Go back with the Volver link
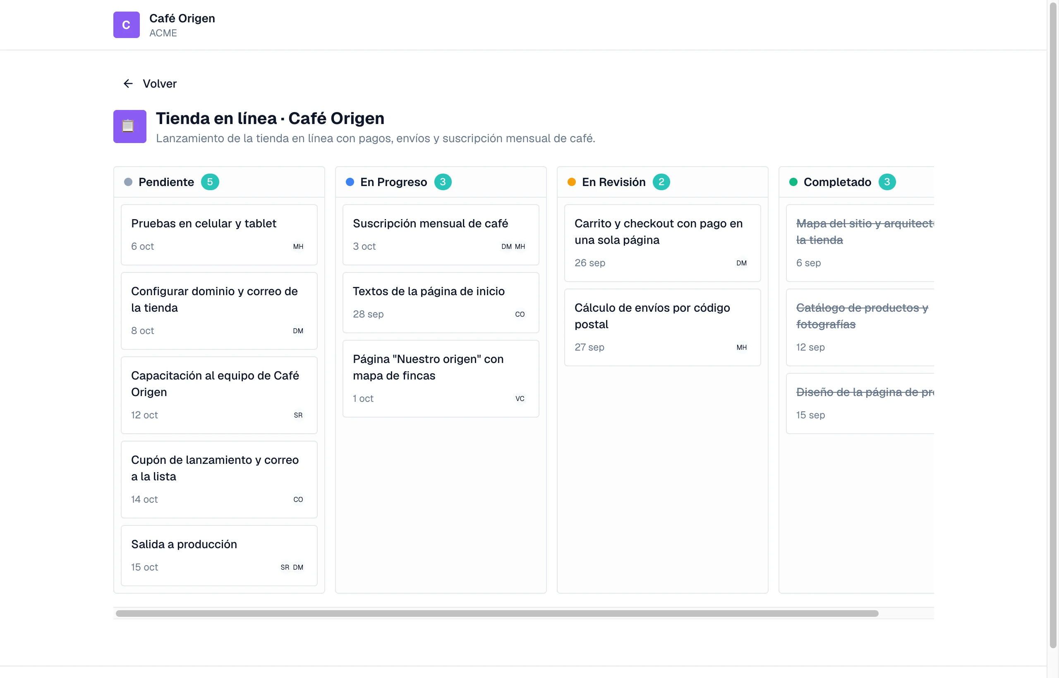Image resolution: width=1059 pixels, height=678 pixels. [150, 84]
